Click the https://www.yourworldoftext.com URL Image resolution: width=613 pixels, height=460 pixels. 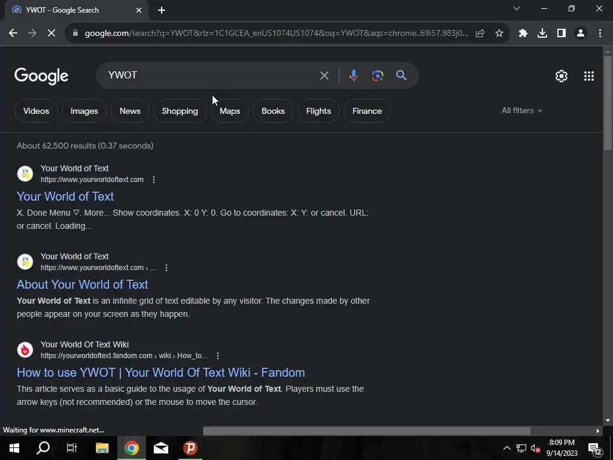pos(92,180)
